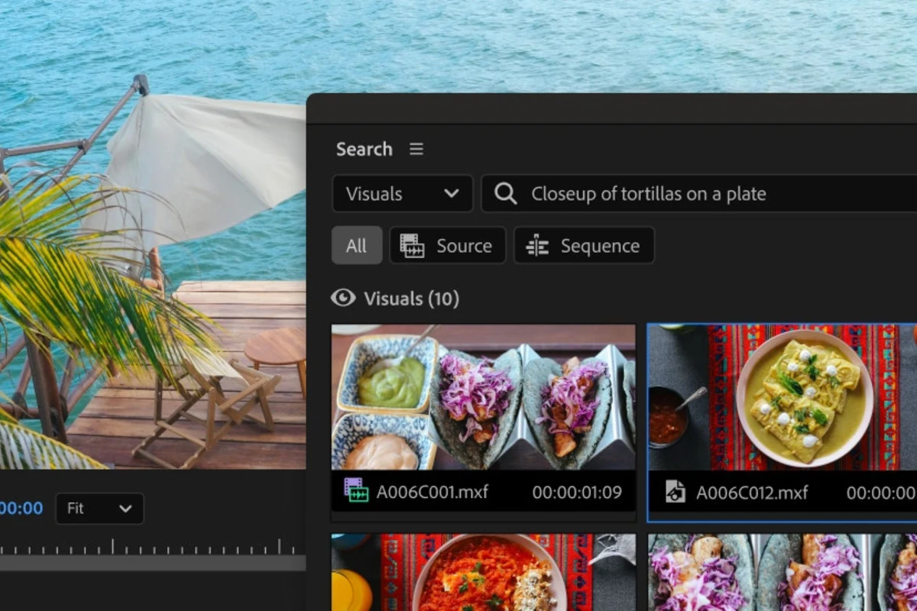Filter results by Source
Image resolution: width=917 pixels, height=611 pixels.
[x=448, y=246]
